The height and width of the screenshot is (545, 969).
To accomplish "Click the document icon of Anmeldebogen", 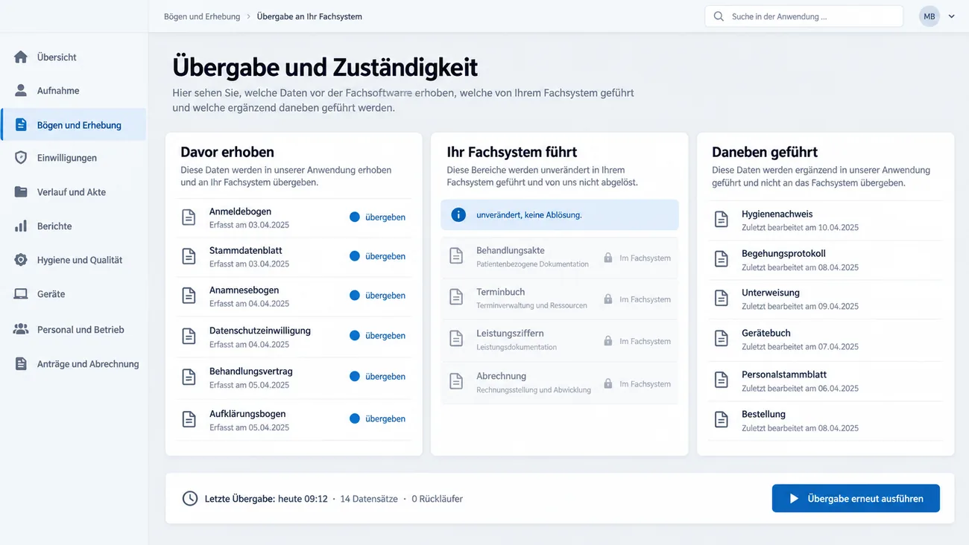I will [x=189, y=217].
